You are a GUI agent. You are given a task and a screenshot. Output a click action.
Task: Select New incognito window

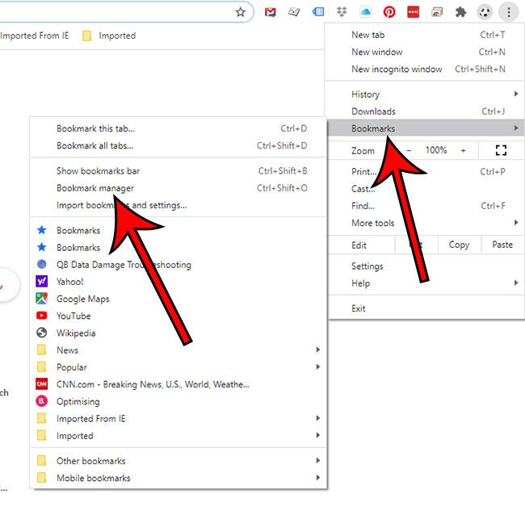coord(395,69)
